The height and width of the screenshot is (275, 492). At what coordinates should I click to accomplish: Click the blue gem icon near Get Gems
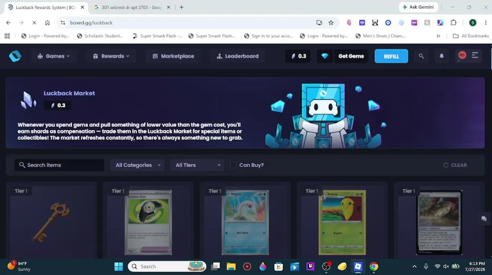click(x=325, y=56)
